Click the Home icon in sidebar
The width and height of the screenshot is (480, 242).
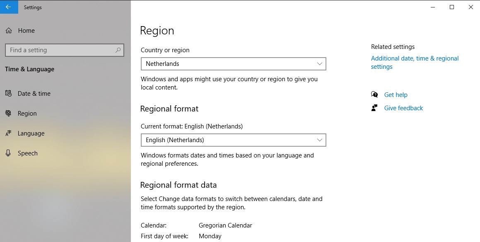click(x=9, y=31)
